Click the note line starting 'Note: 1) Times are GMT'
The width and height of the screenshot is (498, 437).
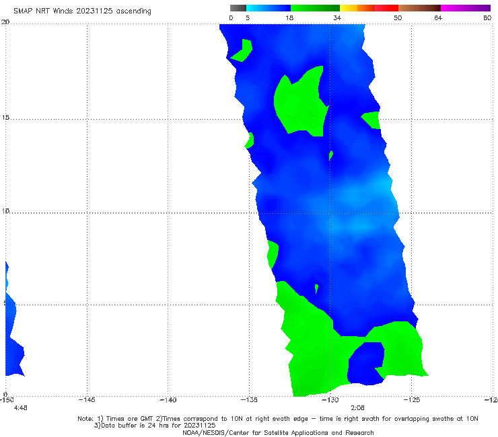[278, 419]
